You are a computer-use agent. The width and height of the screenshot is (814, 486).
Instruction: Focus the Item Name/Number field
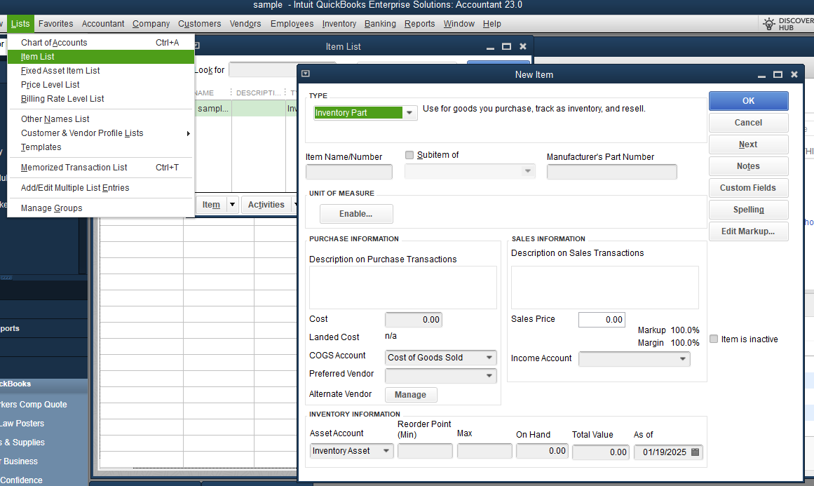click(x=349, y=171)
